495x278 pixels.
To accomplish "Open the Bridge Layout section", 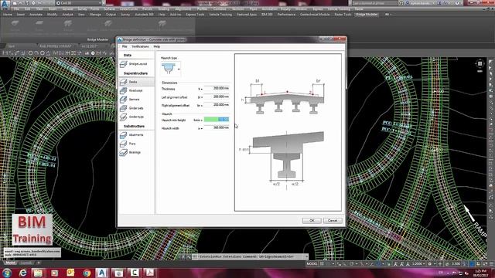I will pyautogui.click(x=136, y=64).
